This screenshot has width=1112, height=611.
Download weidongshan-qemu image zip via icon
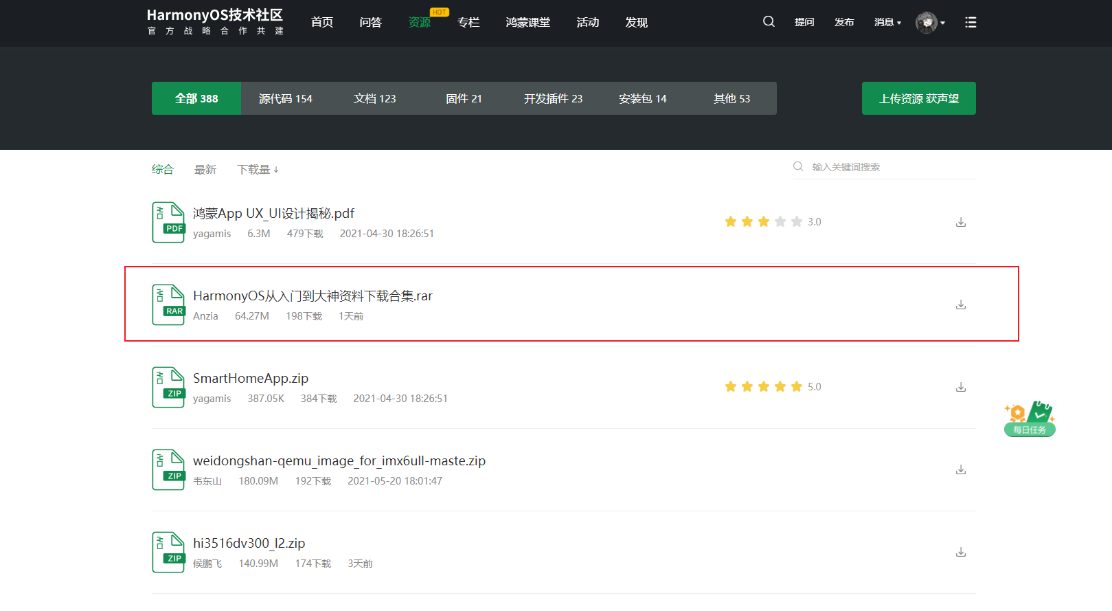[961, 469]
